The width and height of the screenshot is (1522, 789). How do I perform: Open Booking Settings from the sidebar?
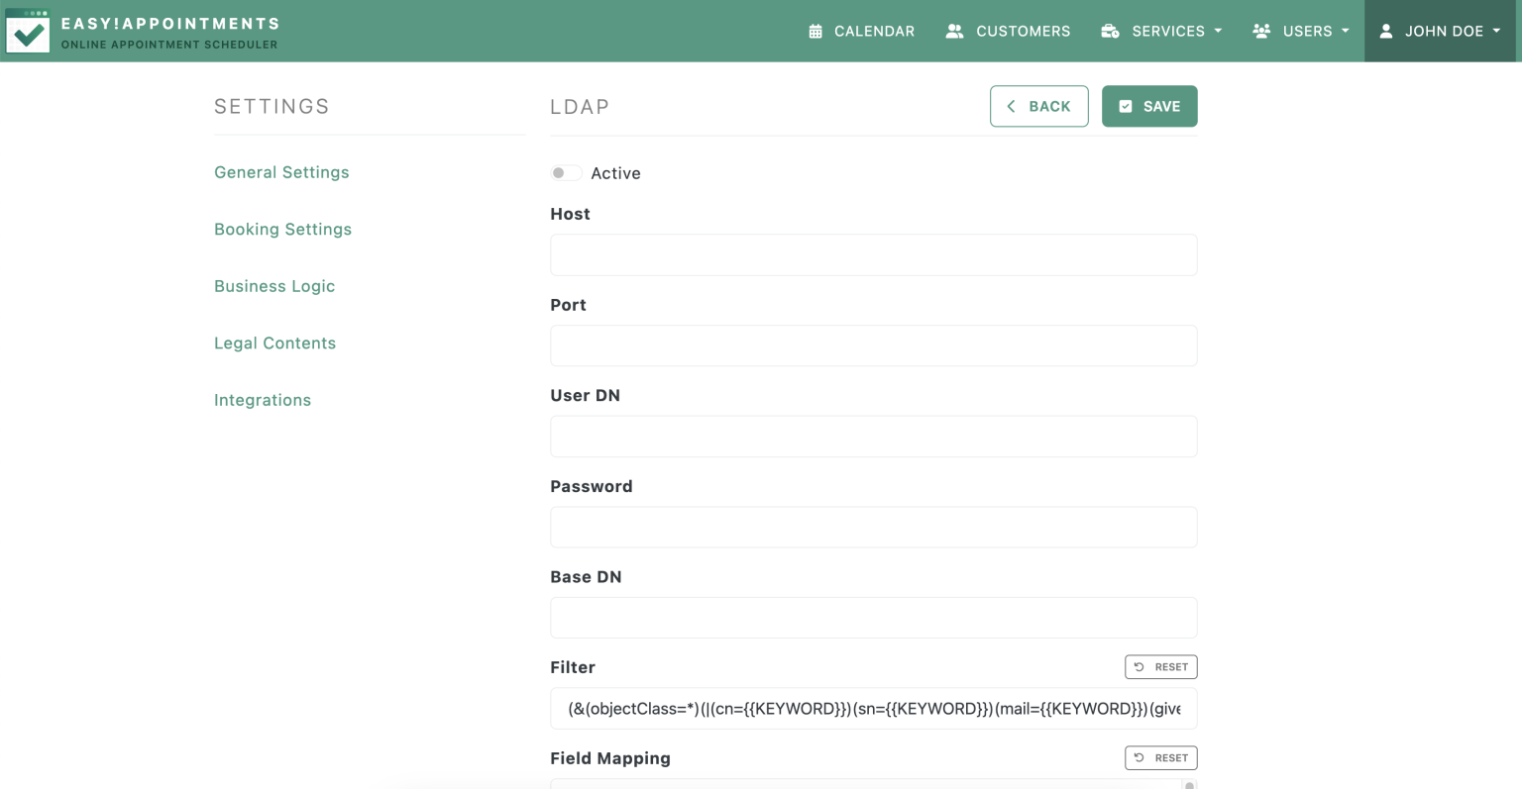[282, 229]
